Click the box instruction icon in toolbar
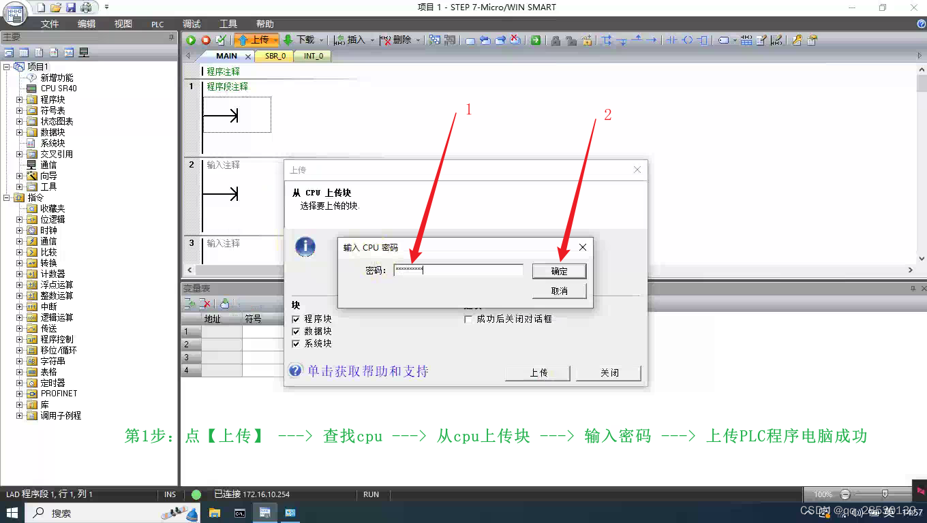This screenshot has width=927, height=523. point(702,40)
